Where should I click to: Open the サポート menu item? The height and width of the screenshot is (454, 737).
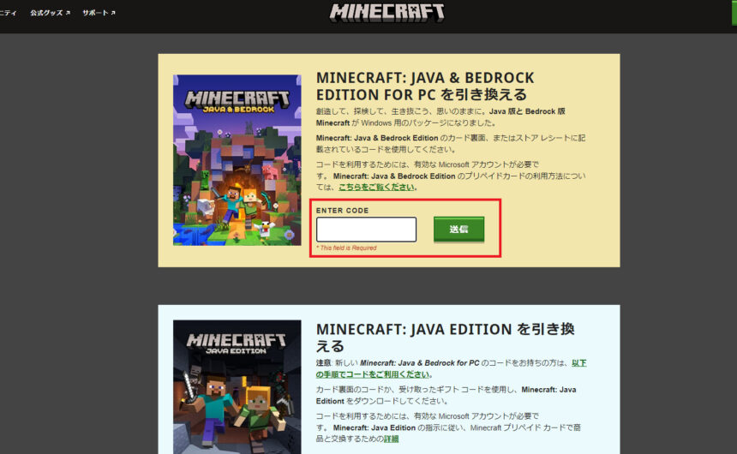pyautogui.click(x=99, y=13)
